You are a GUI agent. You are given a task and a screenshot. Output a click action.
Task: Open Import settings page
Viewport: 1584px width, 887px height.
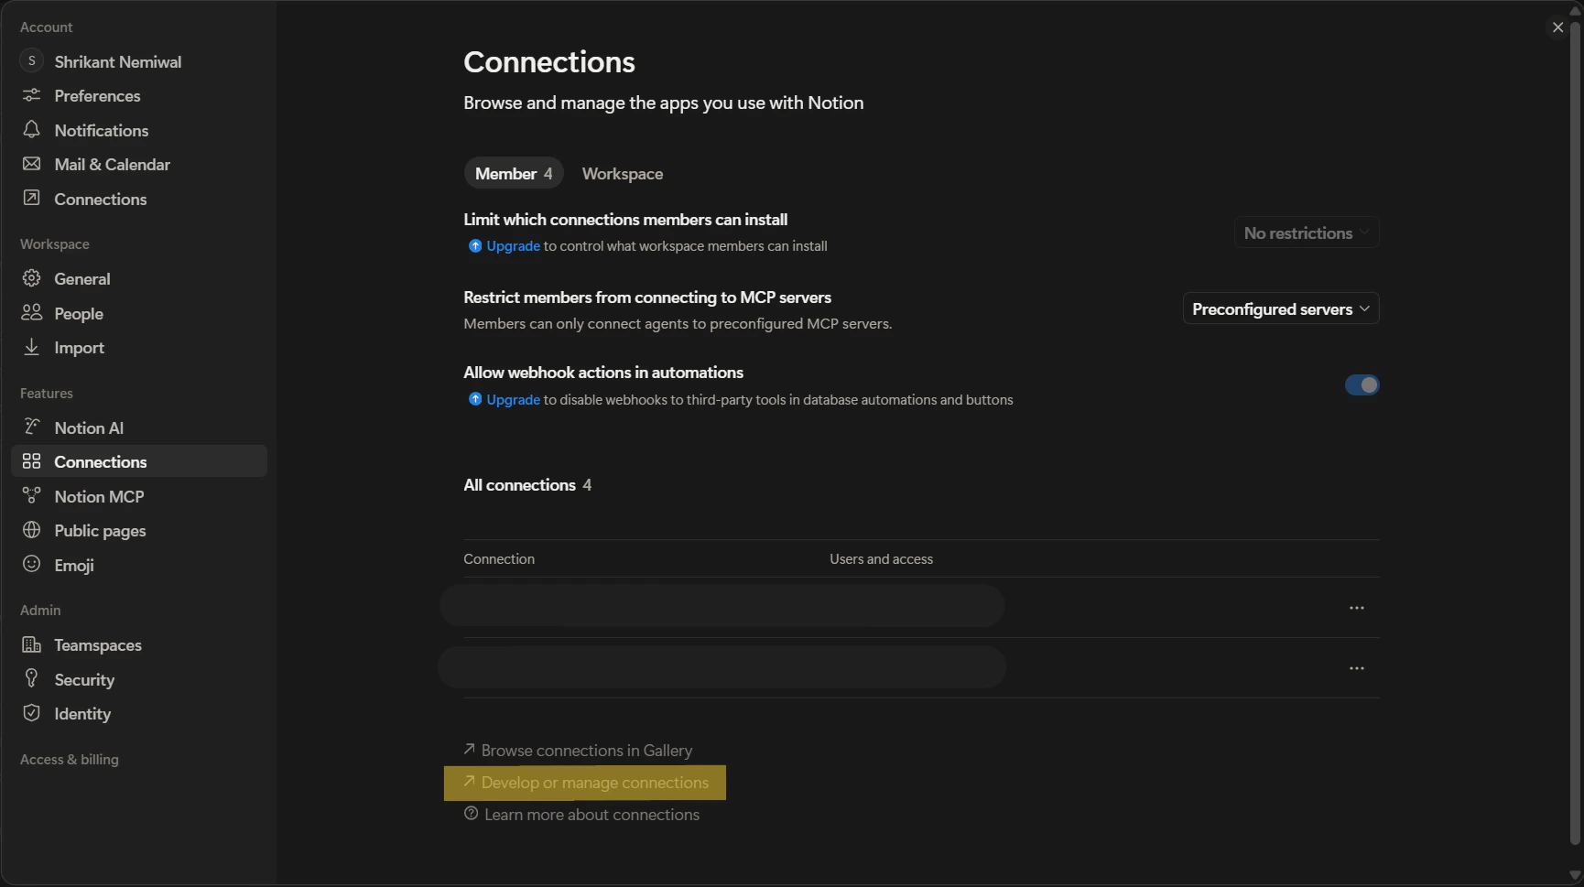(x=139, y=347)
